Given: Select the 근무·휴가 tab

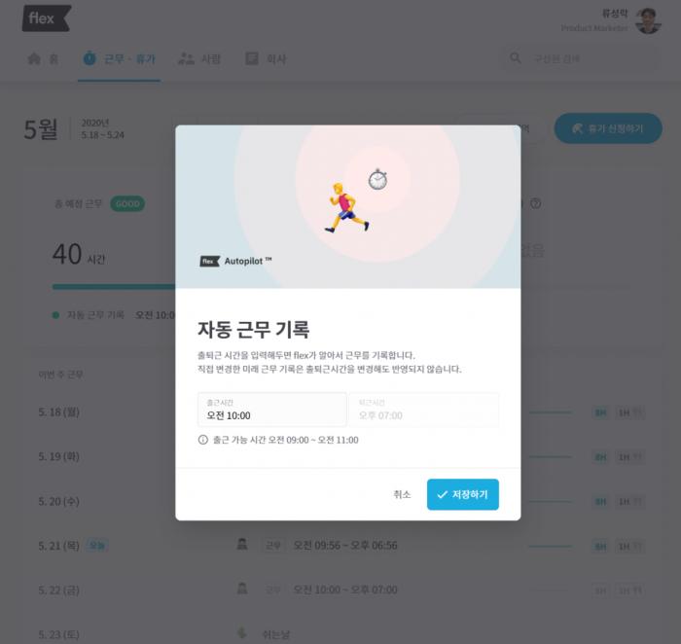Looking at the screenshot, I should tap(119, 58).
